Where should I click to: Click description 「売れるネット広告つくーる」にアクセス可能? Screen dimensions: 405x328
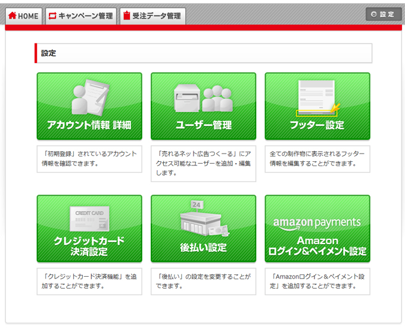point(204,163)
